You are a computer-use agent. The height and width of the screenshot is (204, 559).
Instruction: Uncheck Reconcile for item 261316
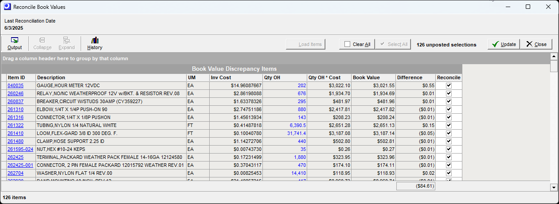pos(449,117)
